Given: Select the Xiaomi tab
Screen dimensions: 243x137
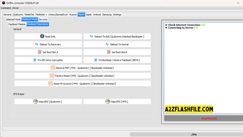Looking at the screenshot, I should [x=81, y=14].
